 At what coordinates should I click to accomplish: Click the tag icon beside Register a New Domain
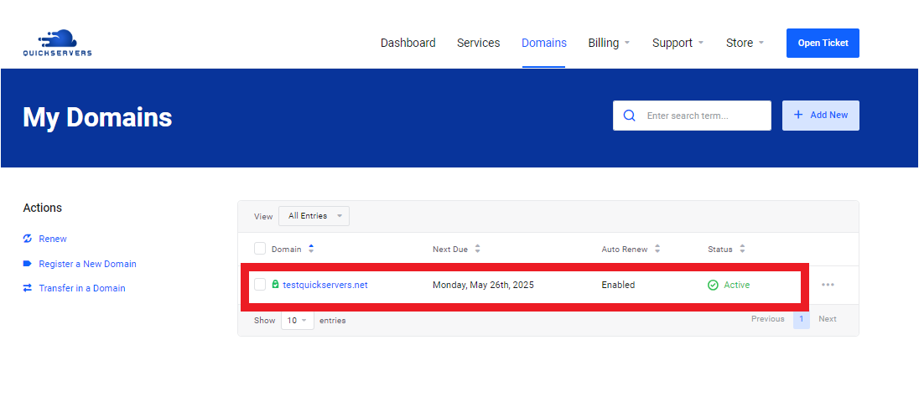(x=27, y=264)
